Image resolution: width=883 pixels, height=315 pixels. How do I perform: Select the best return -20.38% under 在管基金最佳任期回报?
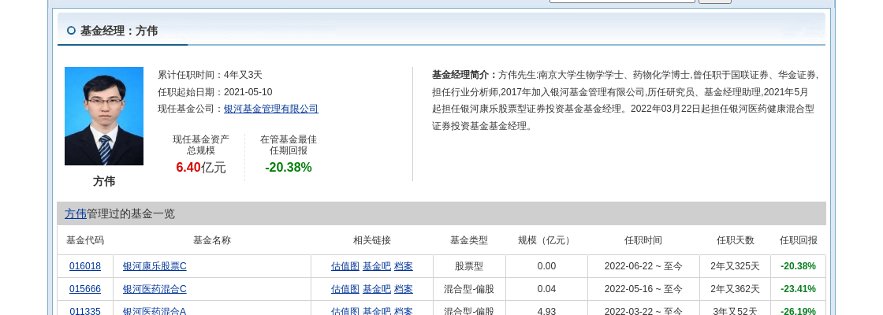[x=289, y=168]
